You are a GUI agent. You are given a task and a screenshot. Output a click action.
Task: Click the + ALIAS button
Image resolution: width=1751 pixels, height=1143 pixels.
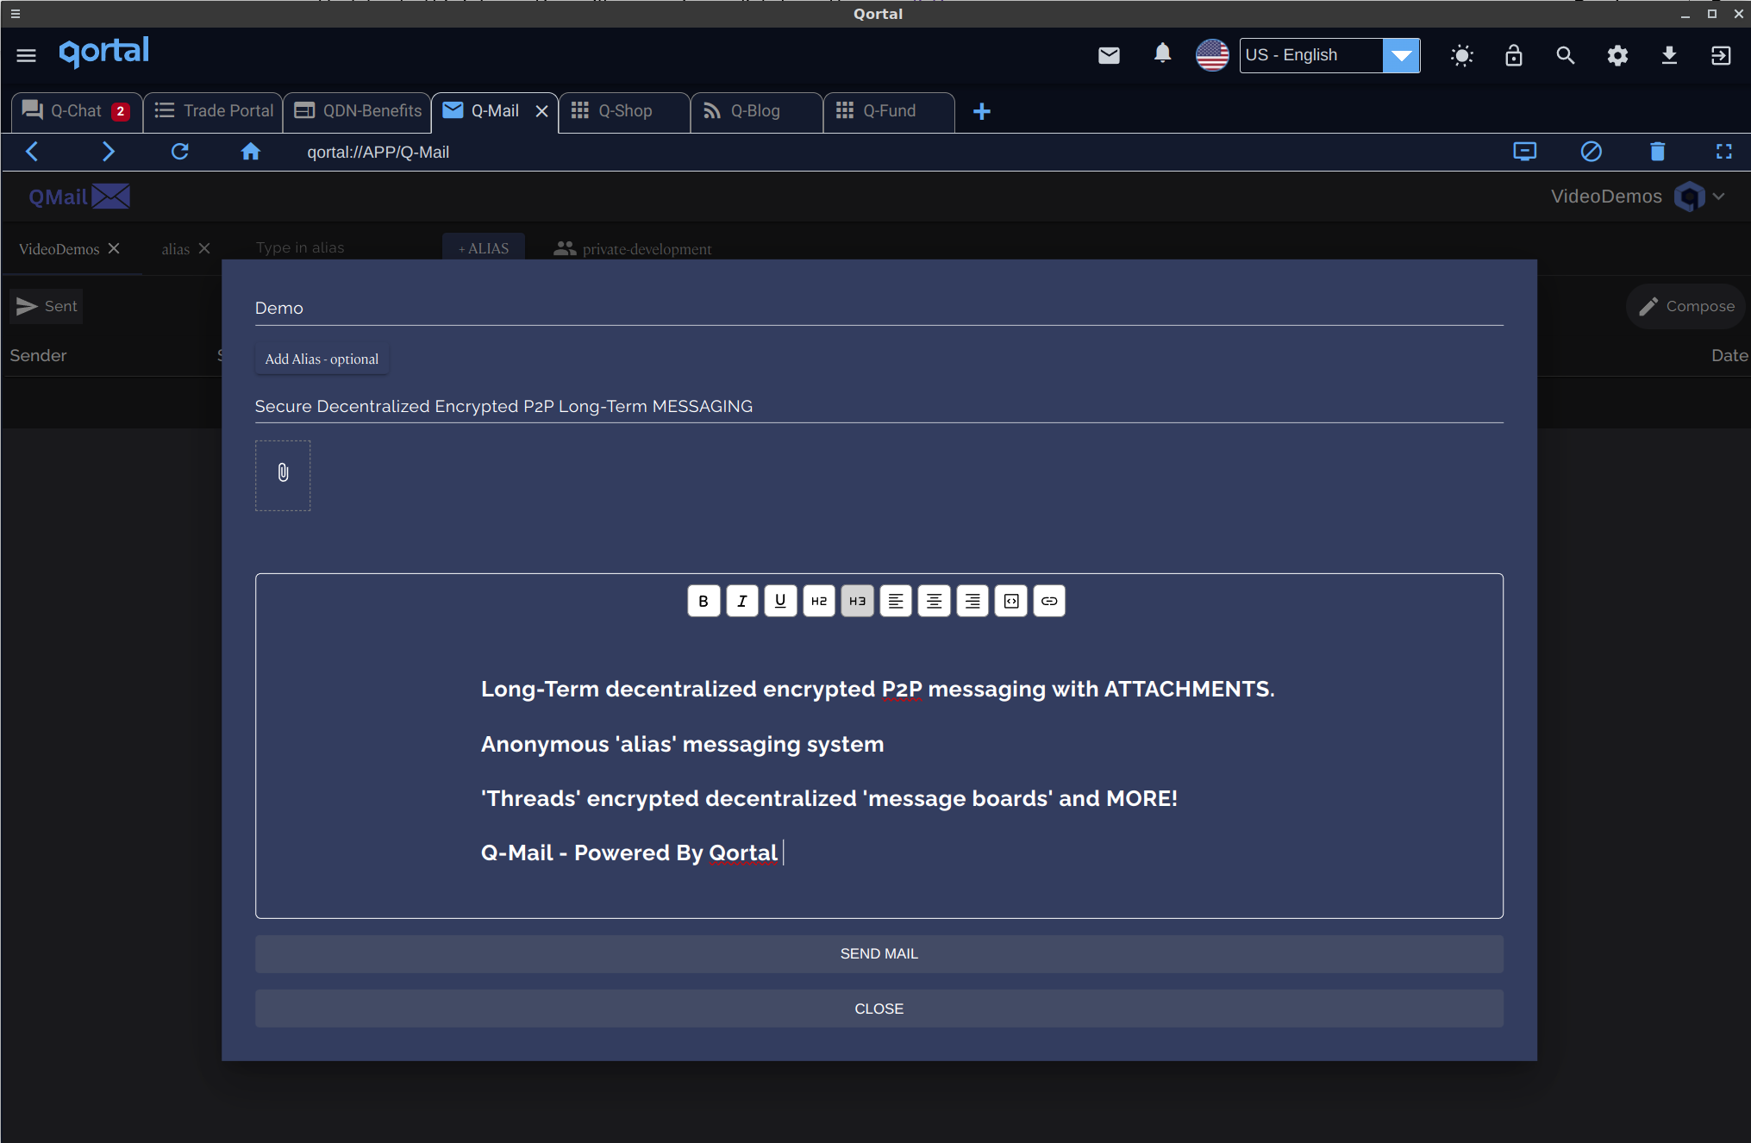pyautogui.click(x=484, y=248)
